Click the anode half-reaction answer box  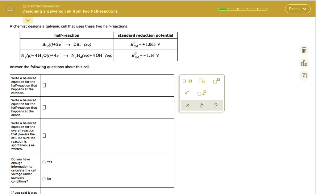point(44,107)
